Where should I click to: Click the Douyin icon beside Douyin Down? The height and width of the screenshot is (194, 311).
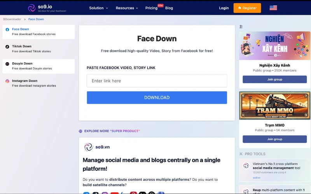click(7, 64)
